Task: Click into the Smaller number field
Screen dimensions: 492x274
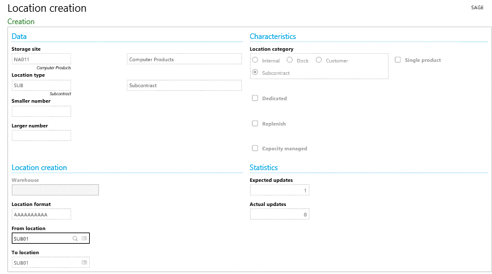Action: 41,111
